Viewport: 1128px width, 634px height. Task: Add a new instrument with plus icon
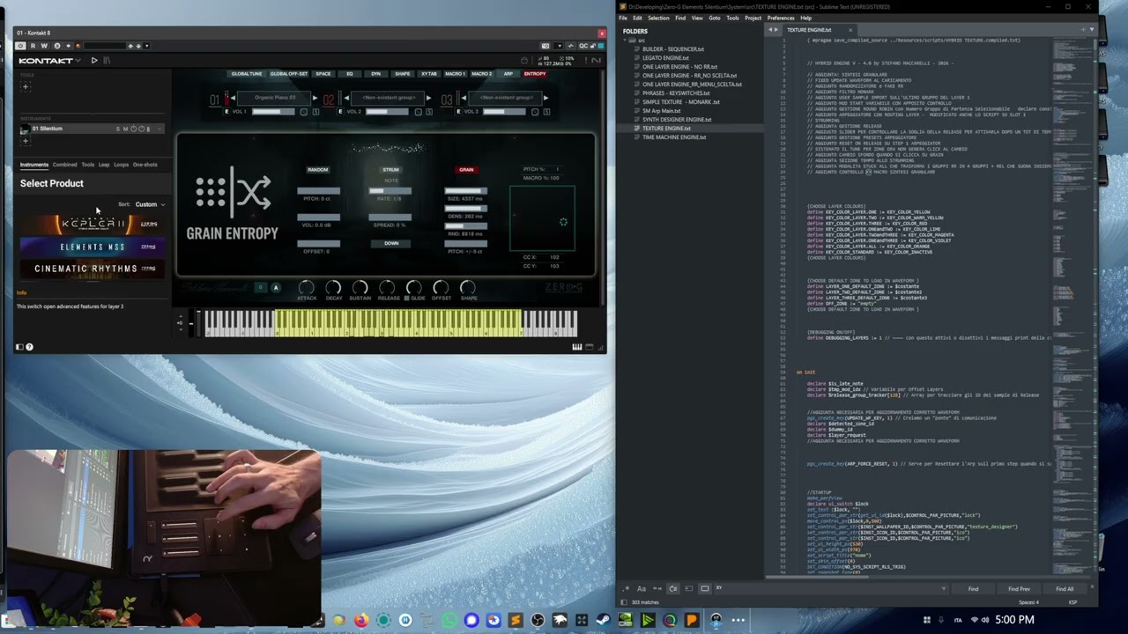[x=26, y=139]
